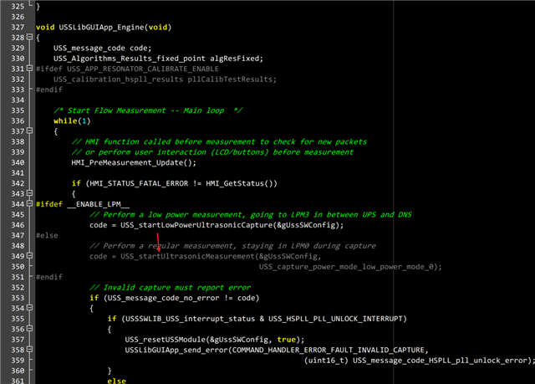Click USSSWLIB_USS_interrupt_status identifier
The image size is (535, 384).
190,319
